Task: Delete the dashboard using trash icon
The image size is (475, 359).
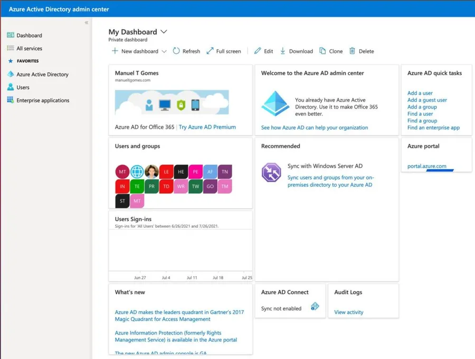Action: tap(353, 51)
